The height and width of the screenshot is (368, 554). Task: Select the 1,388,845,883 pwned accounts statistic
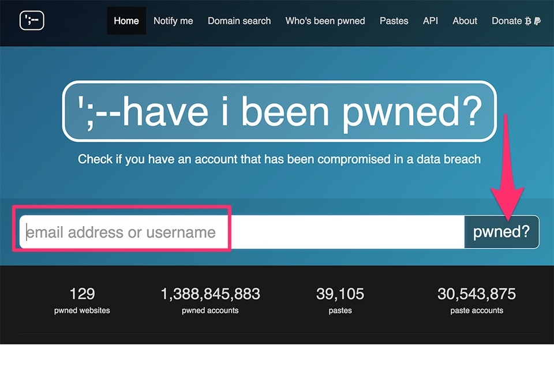coord(210,301)
